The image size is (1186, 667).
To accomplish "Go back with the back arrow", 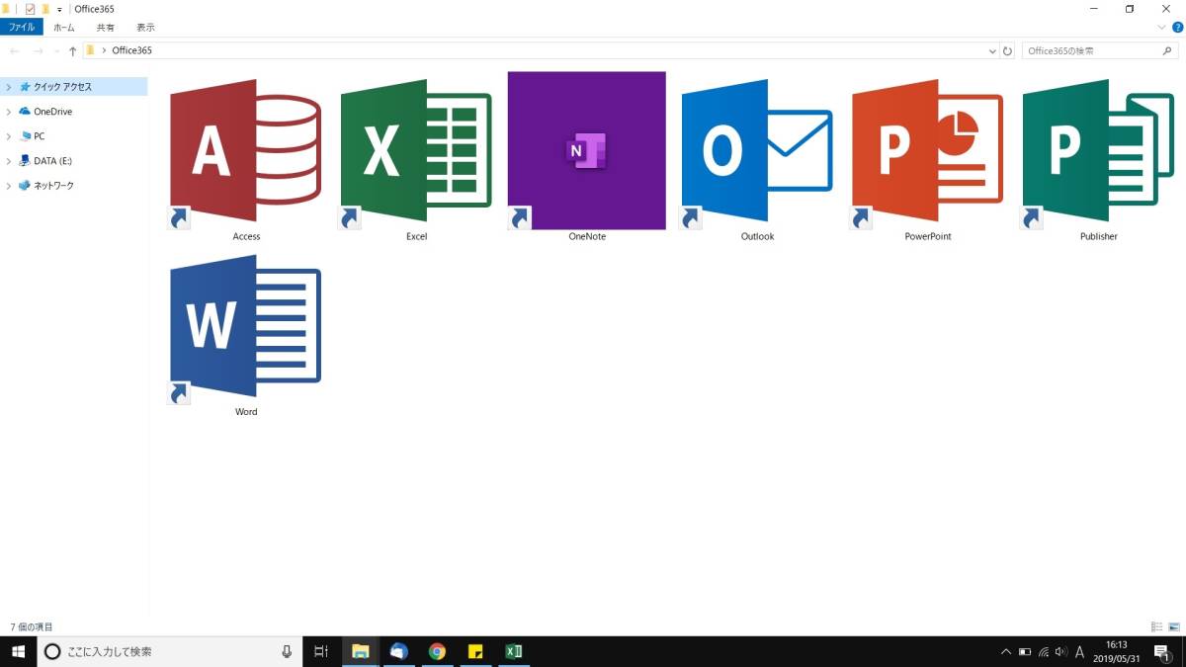I will pos(15,50).
